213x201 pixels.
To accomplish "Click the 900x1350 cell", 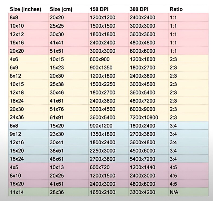I will click(x=108, y=68).
